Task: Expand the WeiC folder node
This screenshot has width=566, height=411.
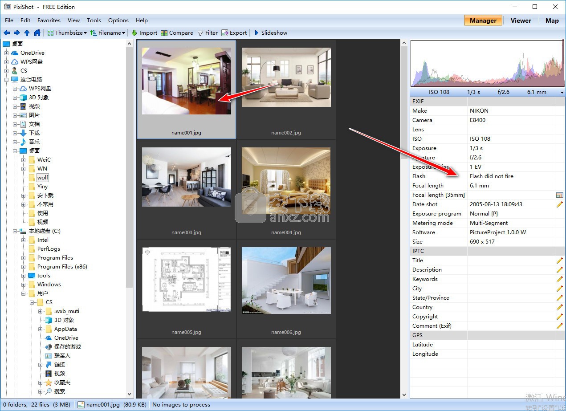Action: [24, 160]
